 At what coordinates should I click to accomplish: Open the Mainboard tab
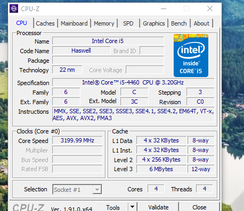[x=74, y=23]
